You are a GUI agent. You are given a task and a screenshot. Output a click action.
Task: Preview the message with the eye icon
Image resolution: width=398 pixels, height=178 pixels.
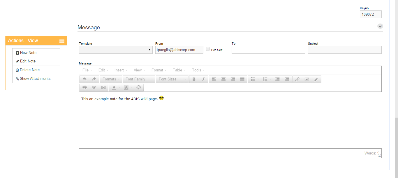click(94, 87)
